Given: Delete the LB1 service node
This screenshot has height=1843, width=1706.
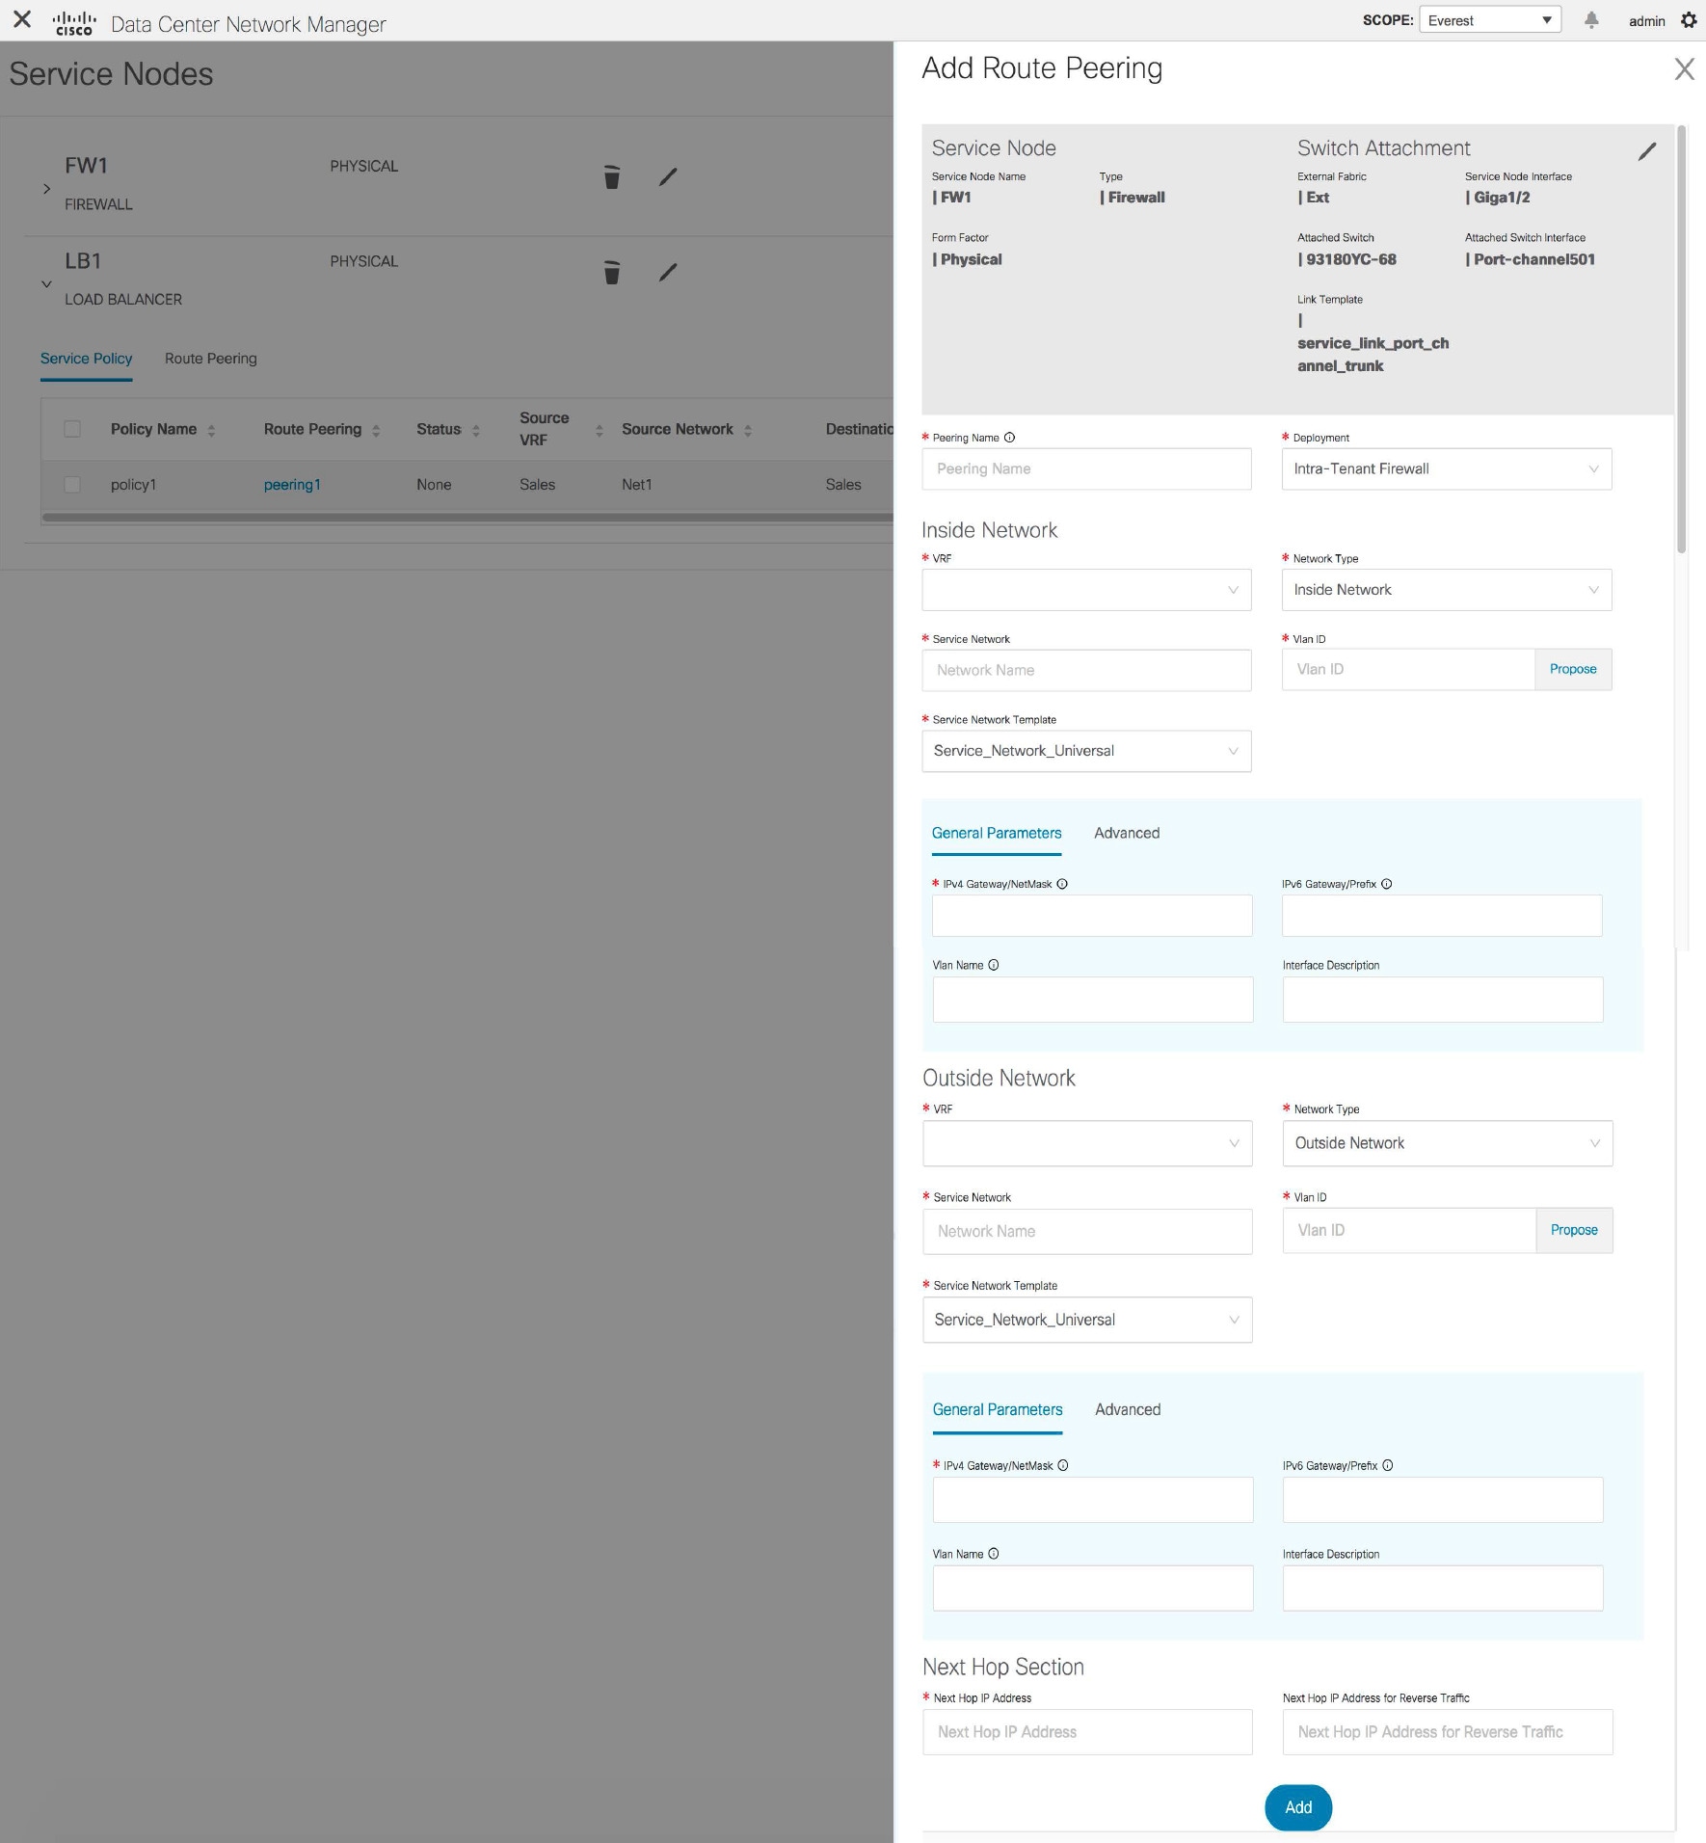Looking at the screenshot, I should (612, 272).
